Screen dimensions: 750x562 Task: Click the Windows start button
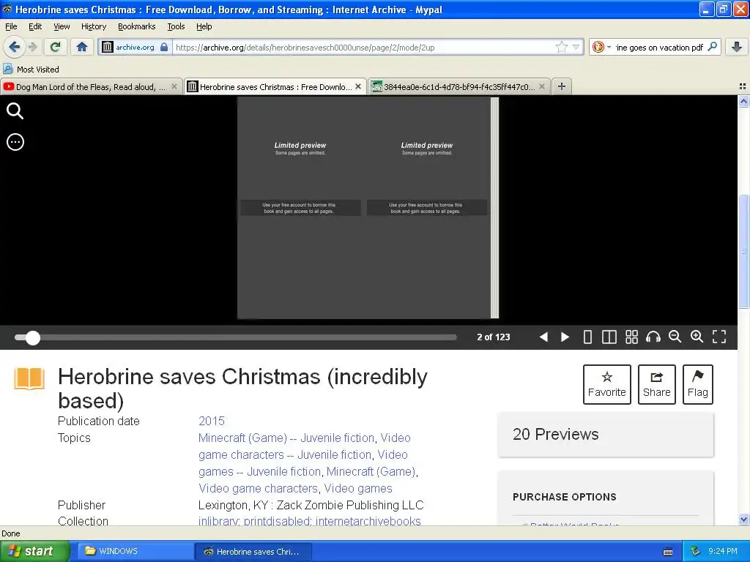pos(34,551)
